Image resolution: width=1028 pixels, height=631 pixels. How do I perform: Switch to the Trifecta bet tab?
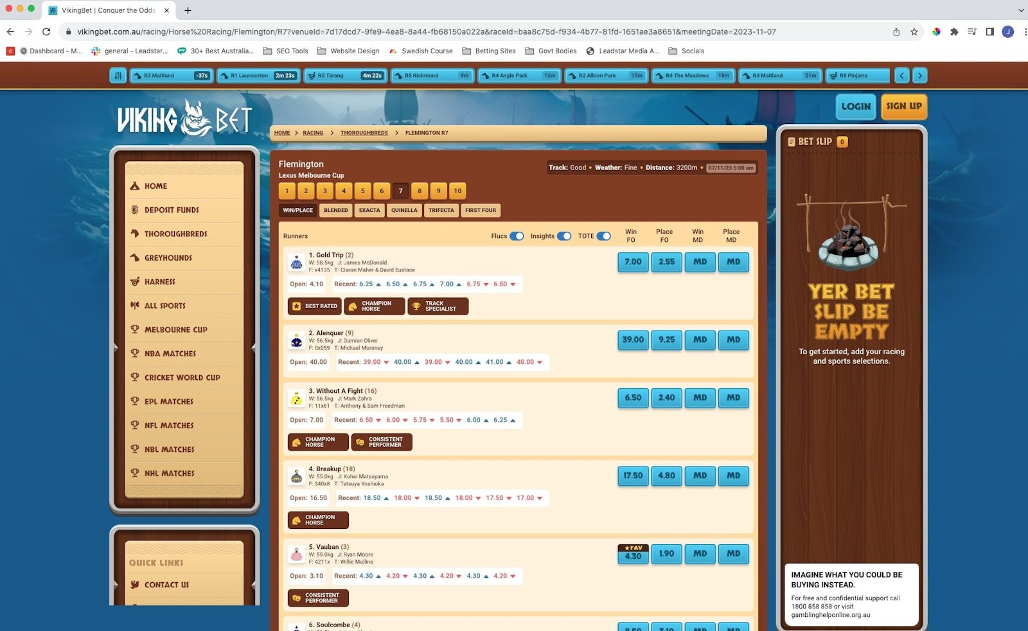(x=441, y=211)
